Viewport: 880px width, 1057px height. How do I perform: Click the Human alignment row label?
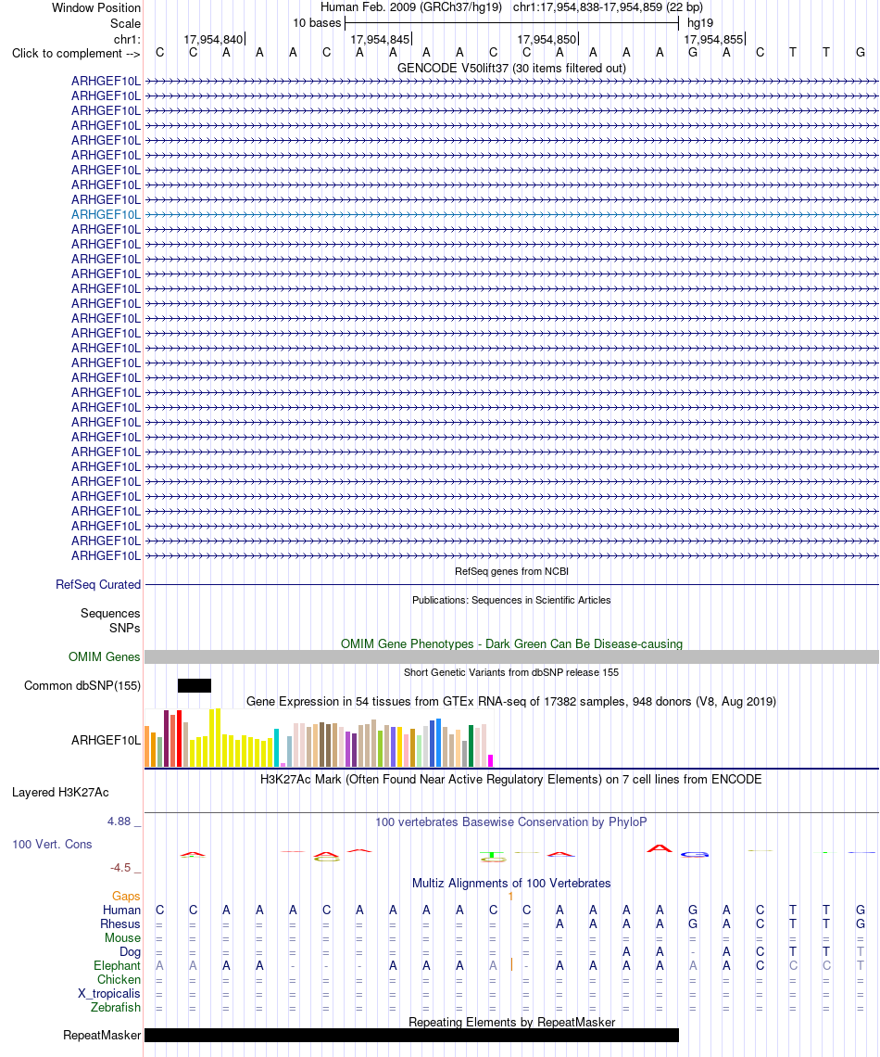(x=121, y=911)
